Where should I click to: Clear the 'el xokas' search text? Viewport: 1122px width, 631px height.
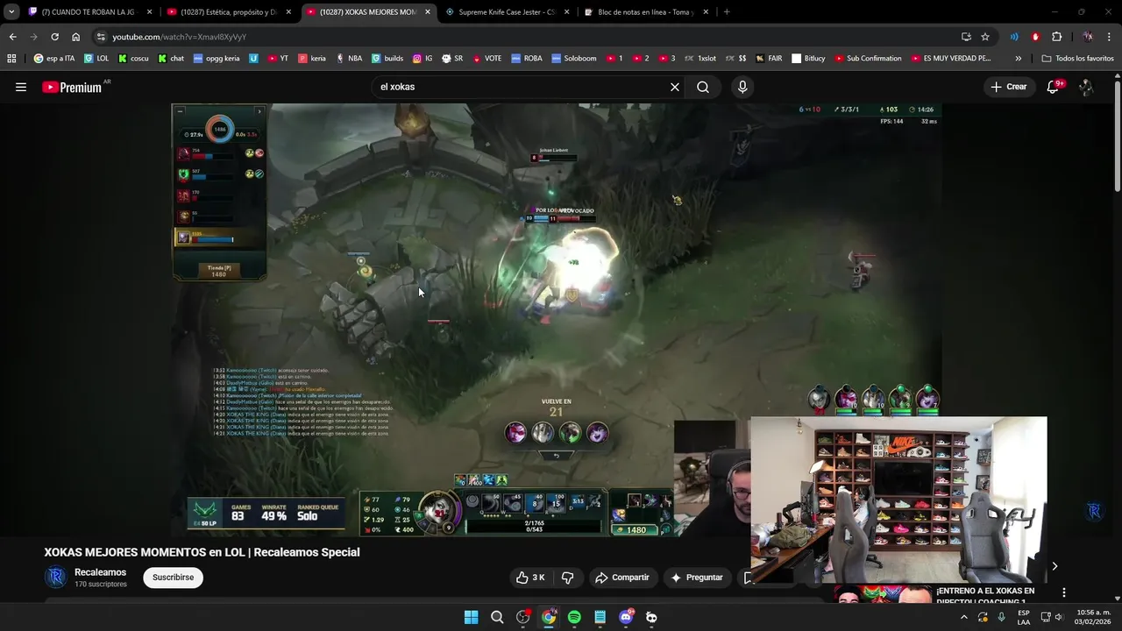(x=675, y=87)
